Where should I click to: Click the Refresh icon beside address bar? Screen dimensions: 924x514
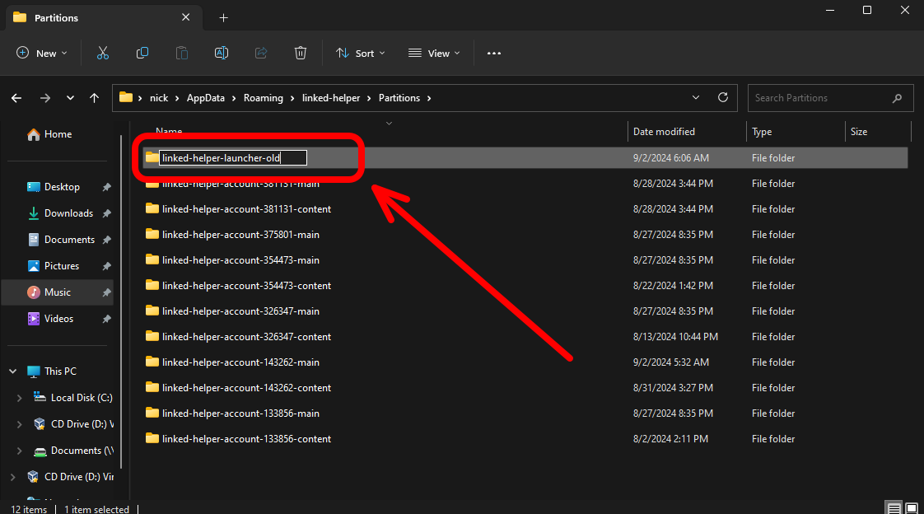[723, 97]
